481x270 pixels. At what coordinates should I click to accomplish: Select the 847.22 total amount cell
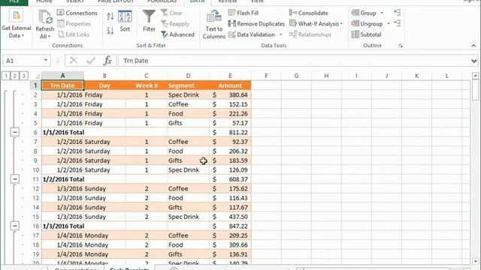(230, 226)
